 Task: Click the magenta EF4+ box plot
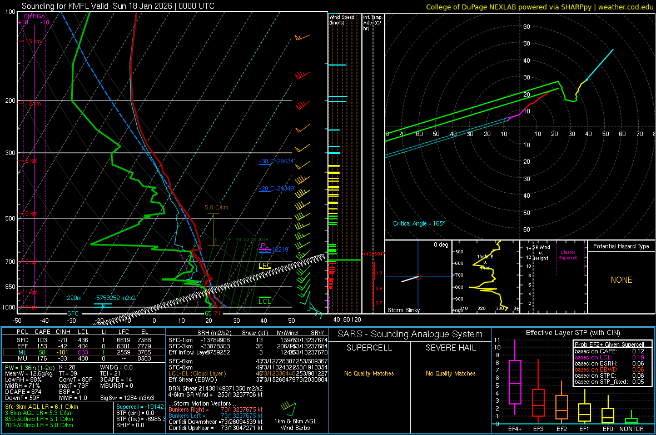pos(515,377)
